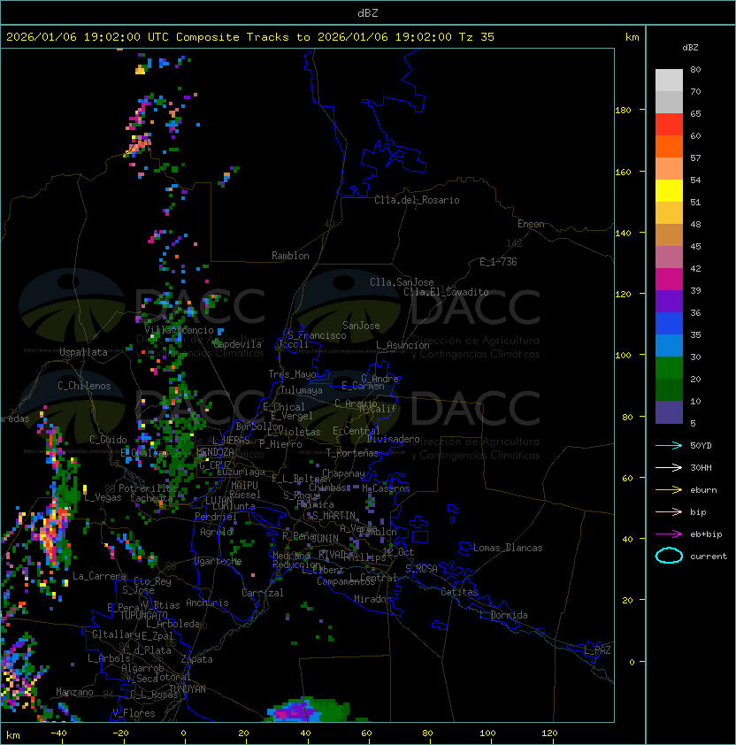Pick the magenta 39-42 dBZ swatch
Image resolution: width=736 pixels, height=745 pixels.
point(669,279)
